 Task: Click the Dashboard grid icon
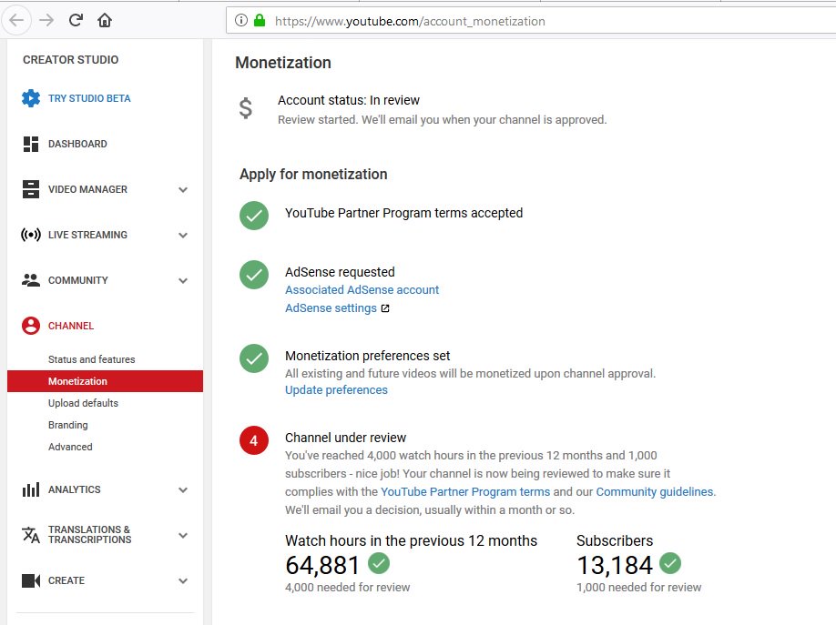31,144
